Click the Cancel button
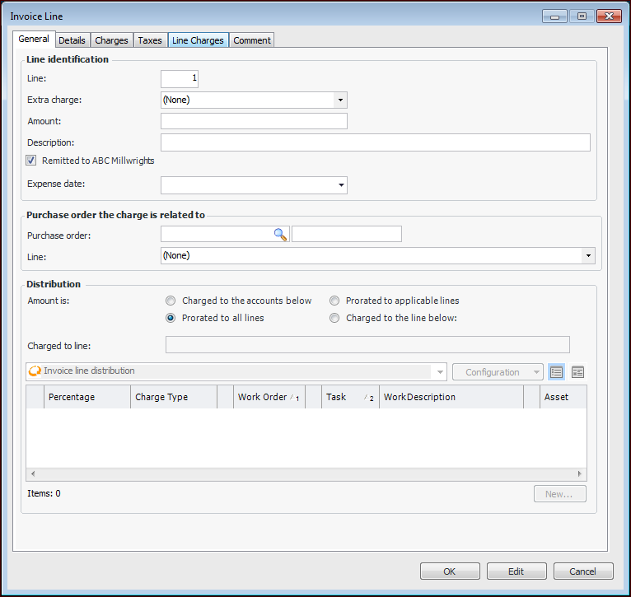Screen dimensions: 631x597 click(x=582, y=571)
